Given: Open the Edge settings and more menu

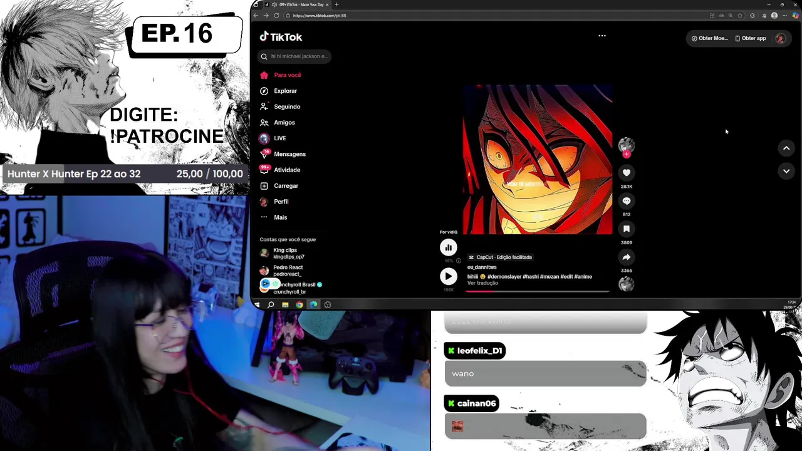Looking at the screenshot, I should point(785,15).
